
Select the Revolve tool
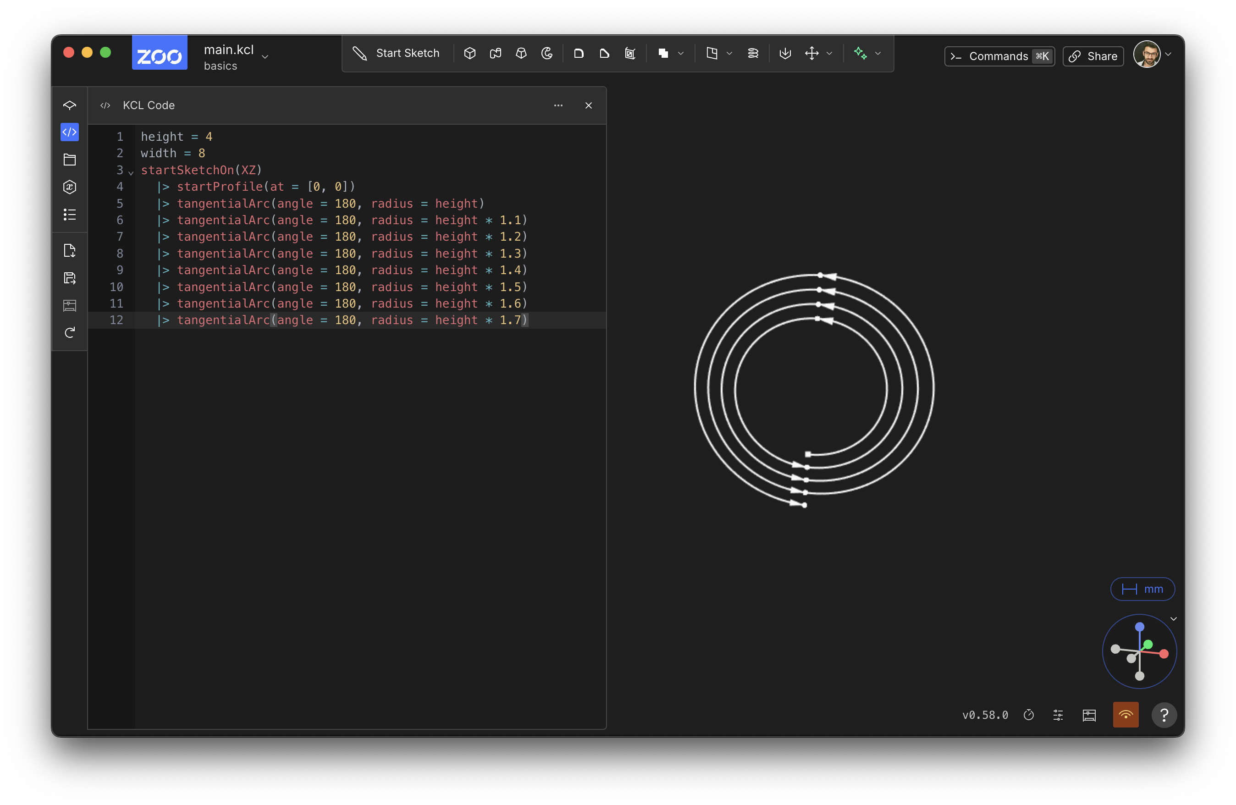tap(547, 53)
